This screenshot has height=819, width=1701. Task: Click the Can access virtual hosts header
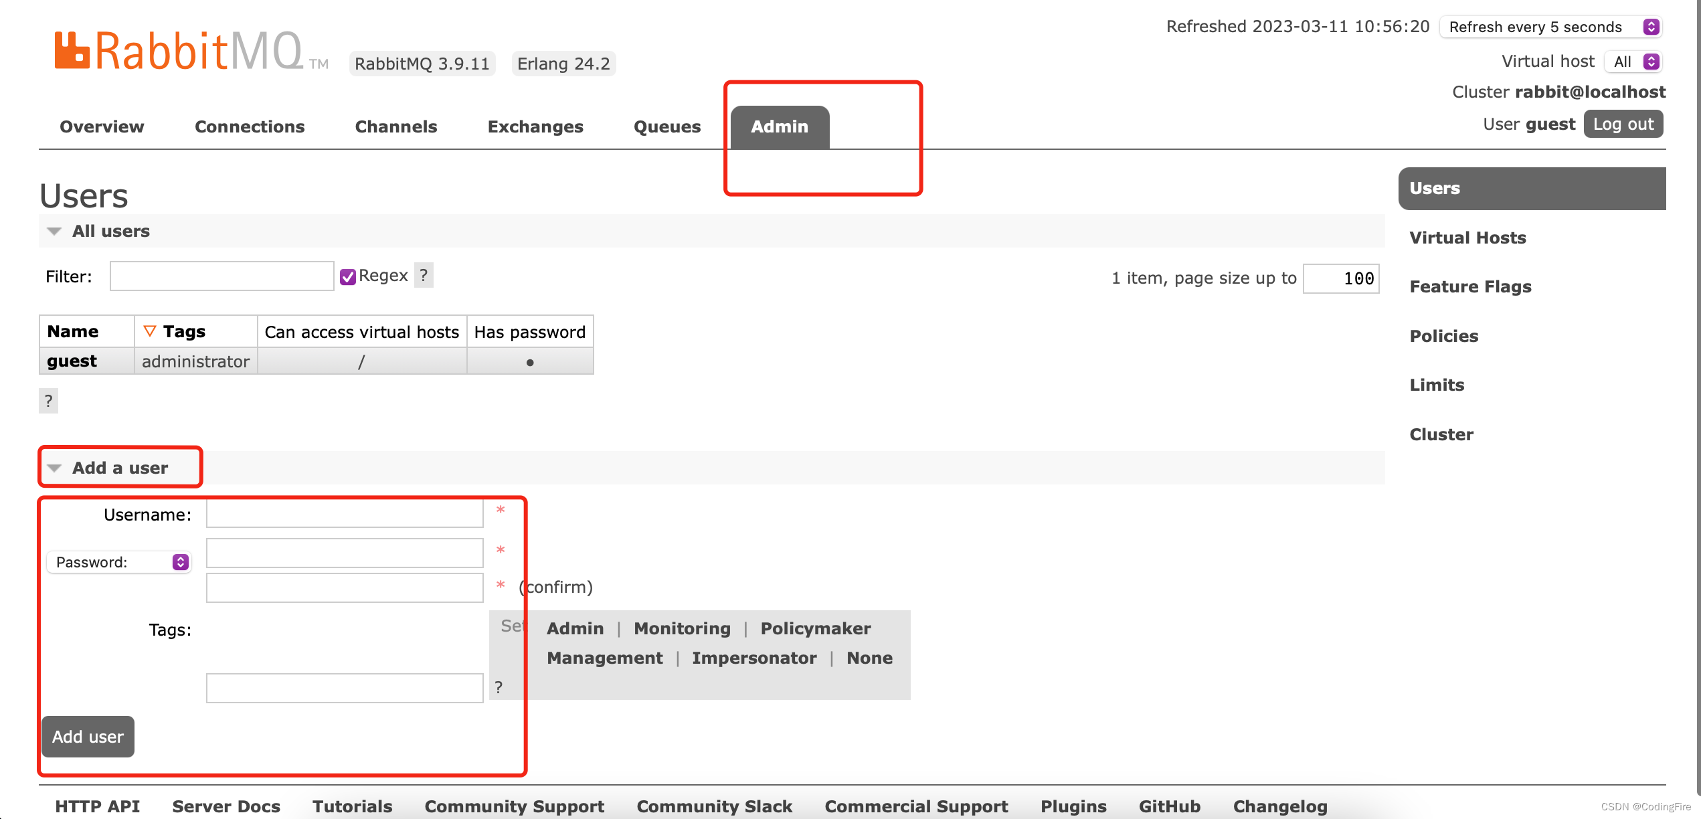point(362,332)
